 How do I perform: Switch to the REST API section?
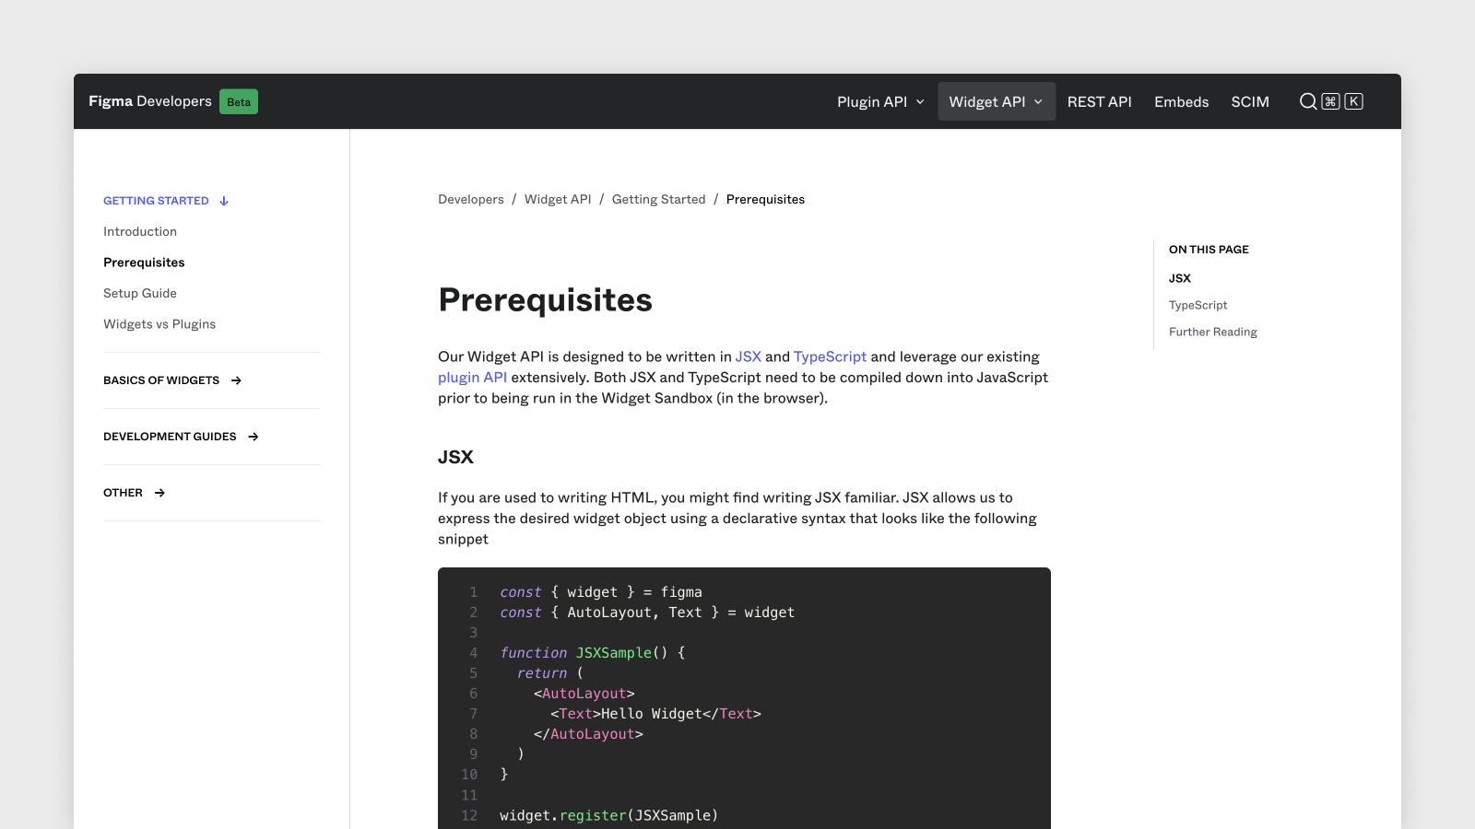click(1099, 101)
